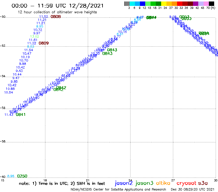Click the wave height value 10.68
The height and width of the screenshot is (192, 218).
[x=70, y=73]
